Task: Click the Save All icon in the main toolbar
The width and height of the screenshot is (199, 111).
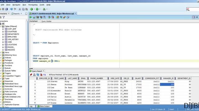Action: pos(7,9)
